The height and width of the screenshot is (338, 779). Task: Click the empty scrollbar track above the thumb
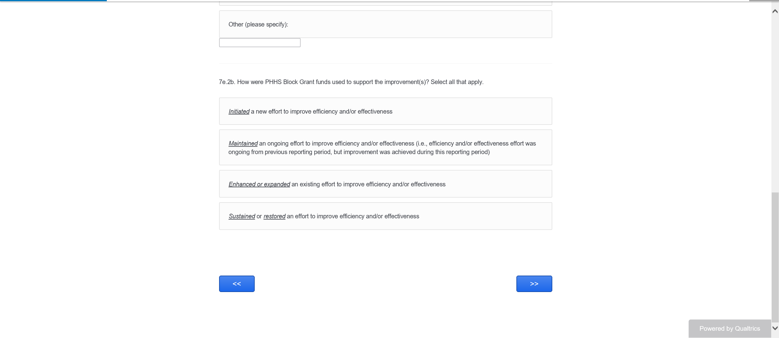click(x=775, y=100)
